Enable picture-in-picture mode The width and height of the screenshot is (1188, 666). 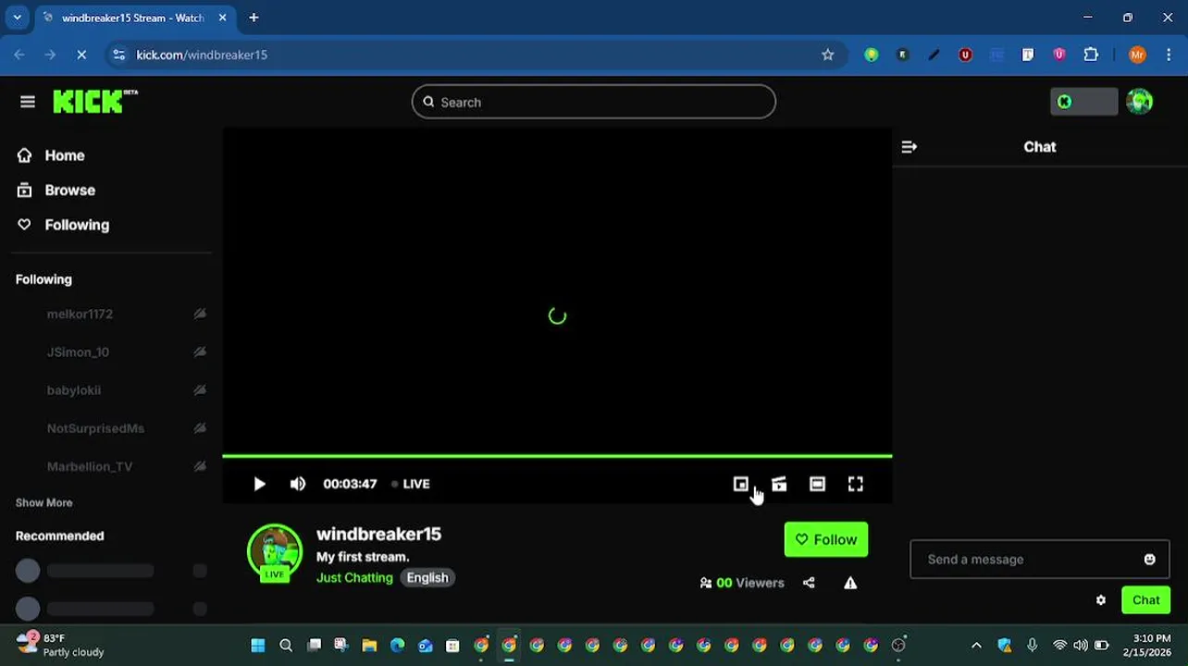click(740, 484)
